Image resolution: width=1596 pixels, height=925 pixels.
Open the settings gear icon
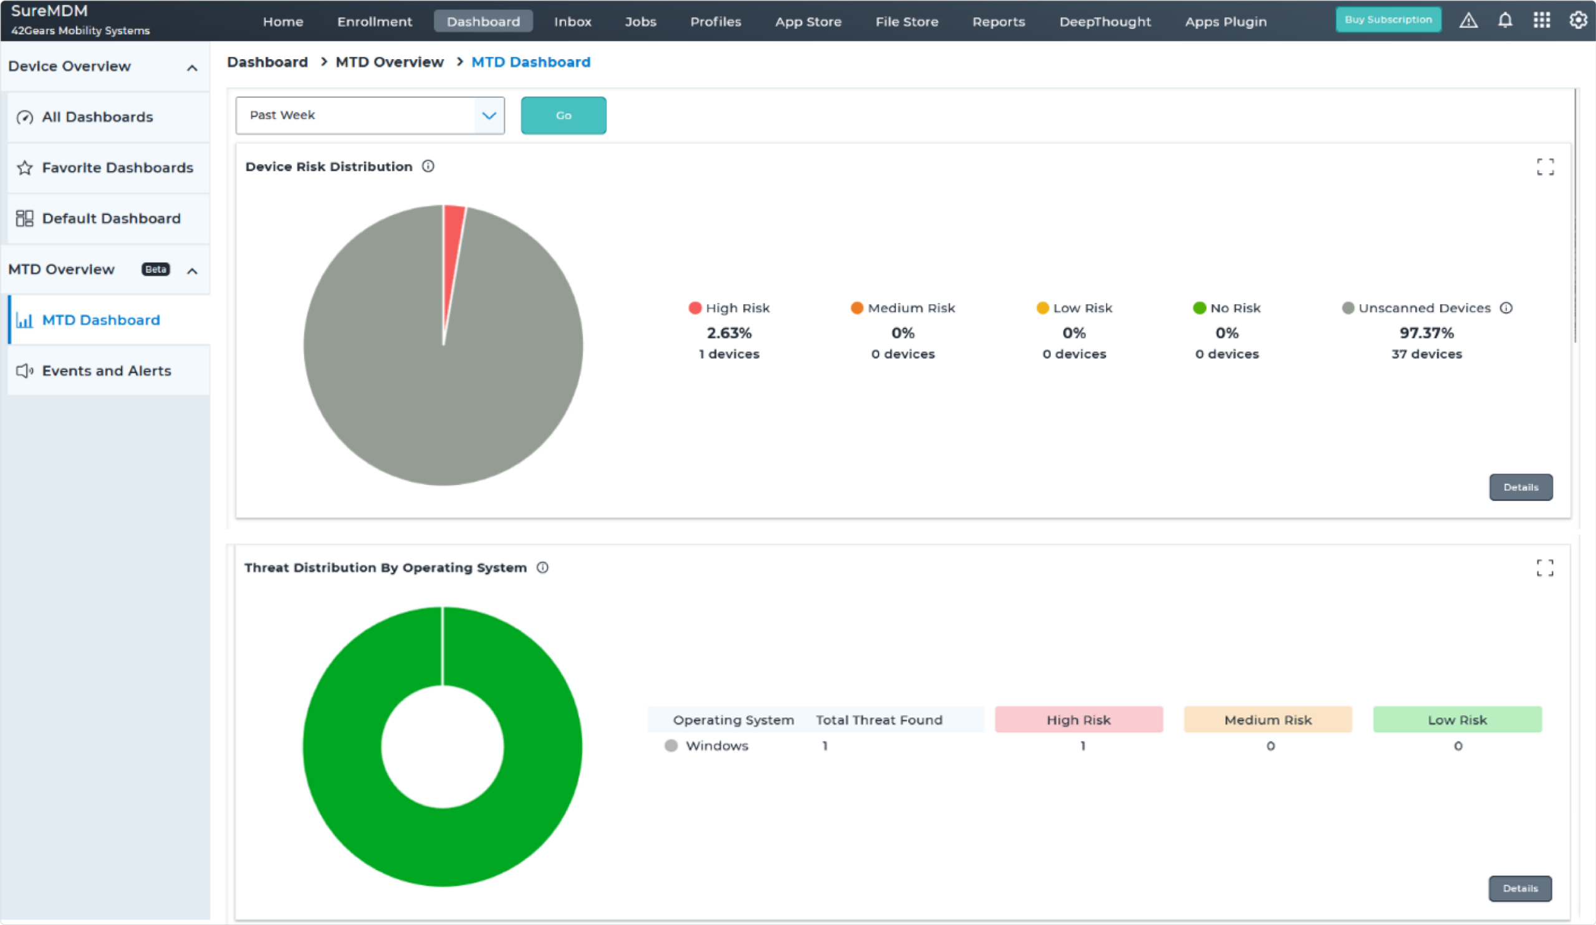point(1579,19)
